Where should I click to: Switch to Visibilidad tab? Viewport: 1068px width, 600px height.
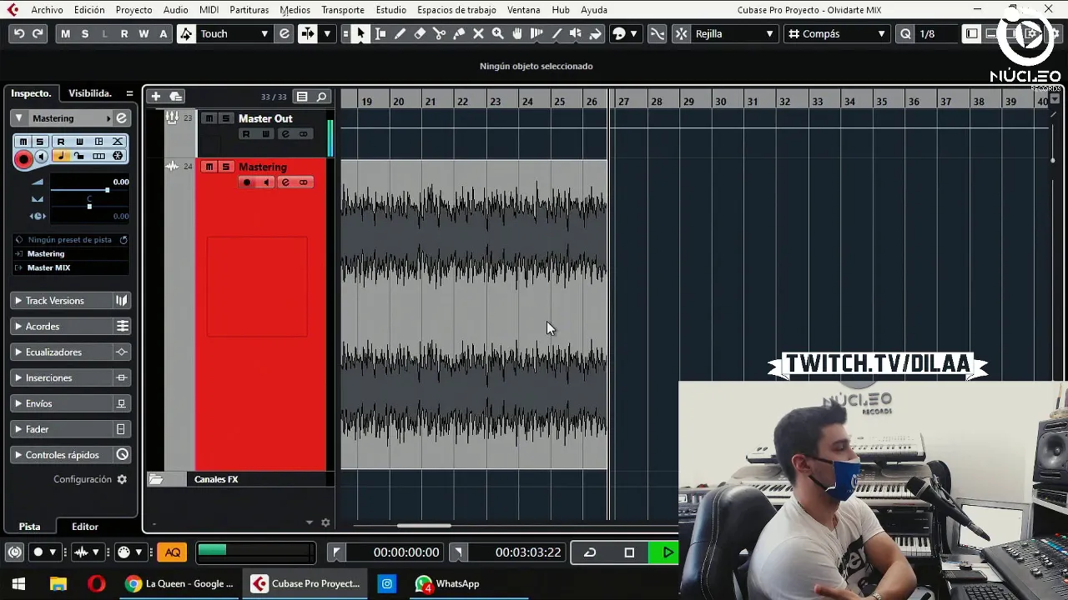pos(90,93)
